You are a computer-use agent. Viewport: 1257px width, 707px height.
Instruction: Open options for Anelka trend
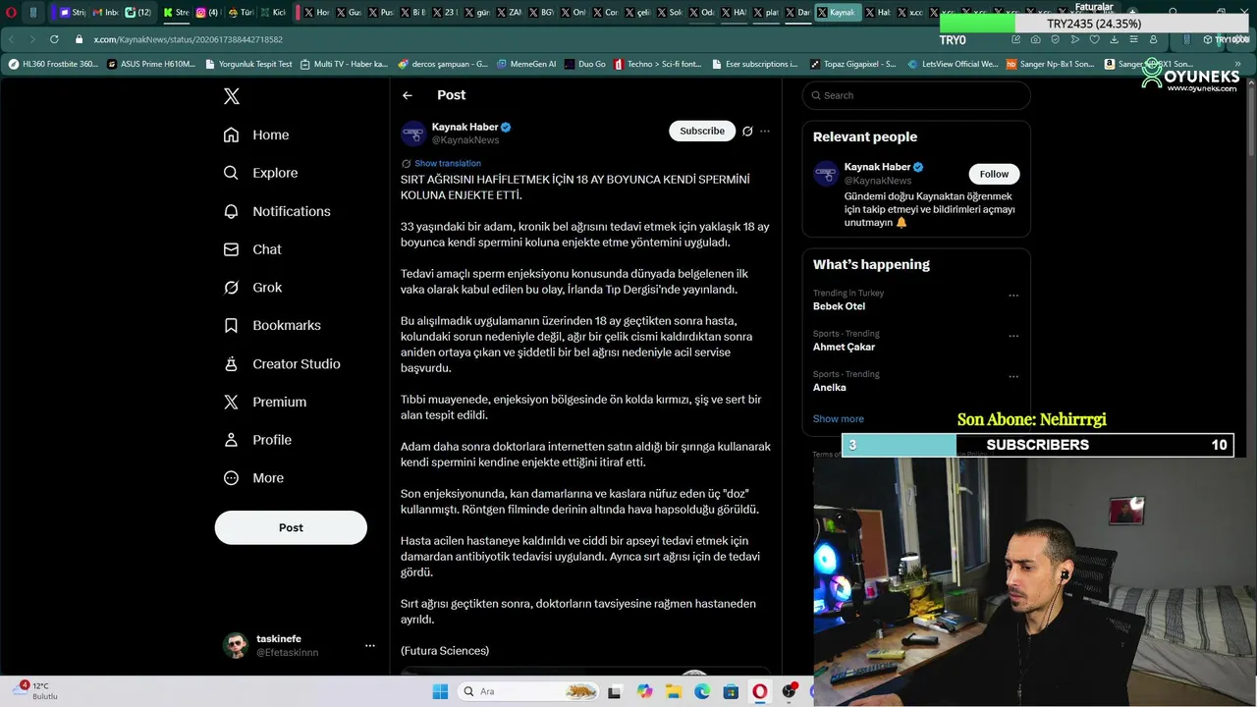tap(1013, 376)
